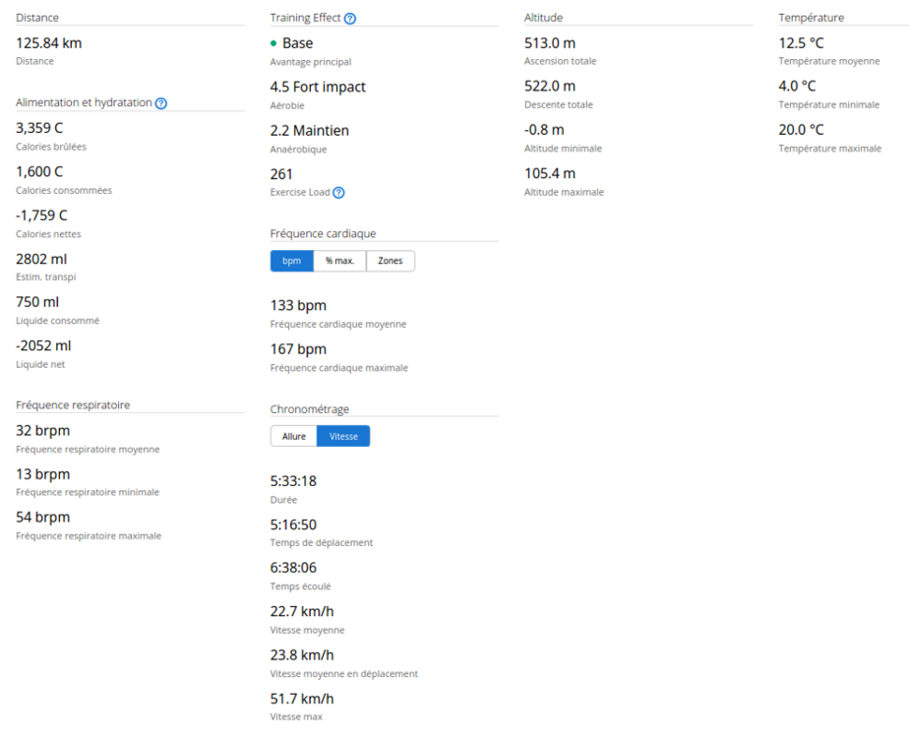Switch Chronométrage to Allure
The image size is (909, 738).
coord(294,436)
